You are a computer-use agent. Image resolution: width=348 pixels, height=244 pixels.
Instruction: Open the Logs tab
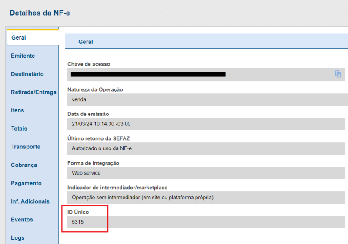(18, 238)
